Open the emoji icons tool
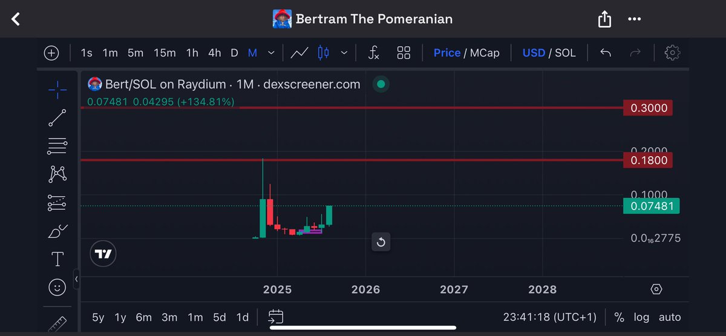The image size is (726, 336). [57, 288]
